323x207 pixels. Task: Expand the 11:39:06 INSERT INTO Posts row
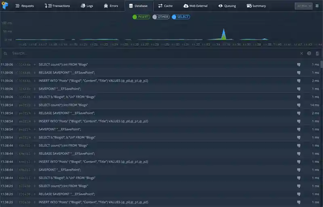(x=35, y=81)
